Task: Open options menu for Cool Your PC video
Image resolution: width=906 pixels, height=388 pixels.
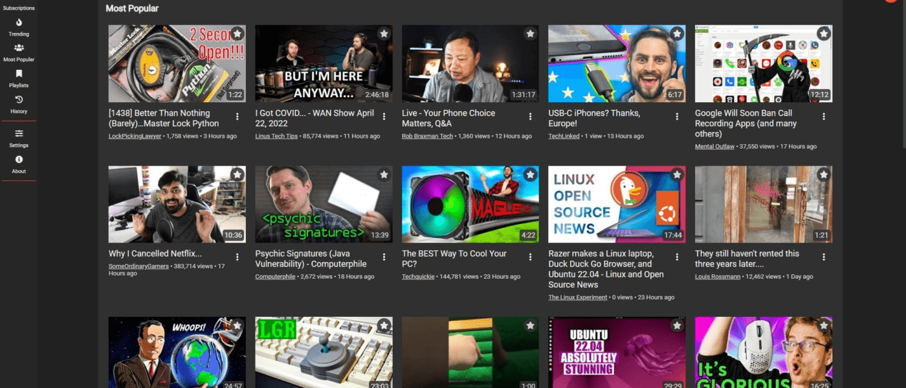Action: [531, 257]
